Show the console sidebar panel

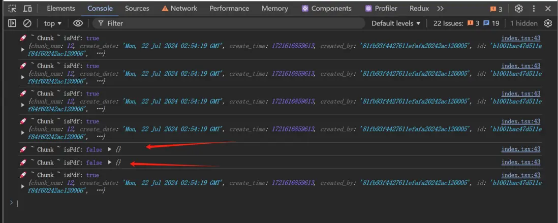click(13, 23)
